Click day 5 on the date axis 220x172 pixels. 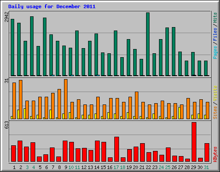pyautogui.click(x=40, y=167)
